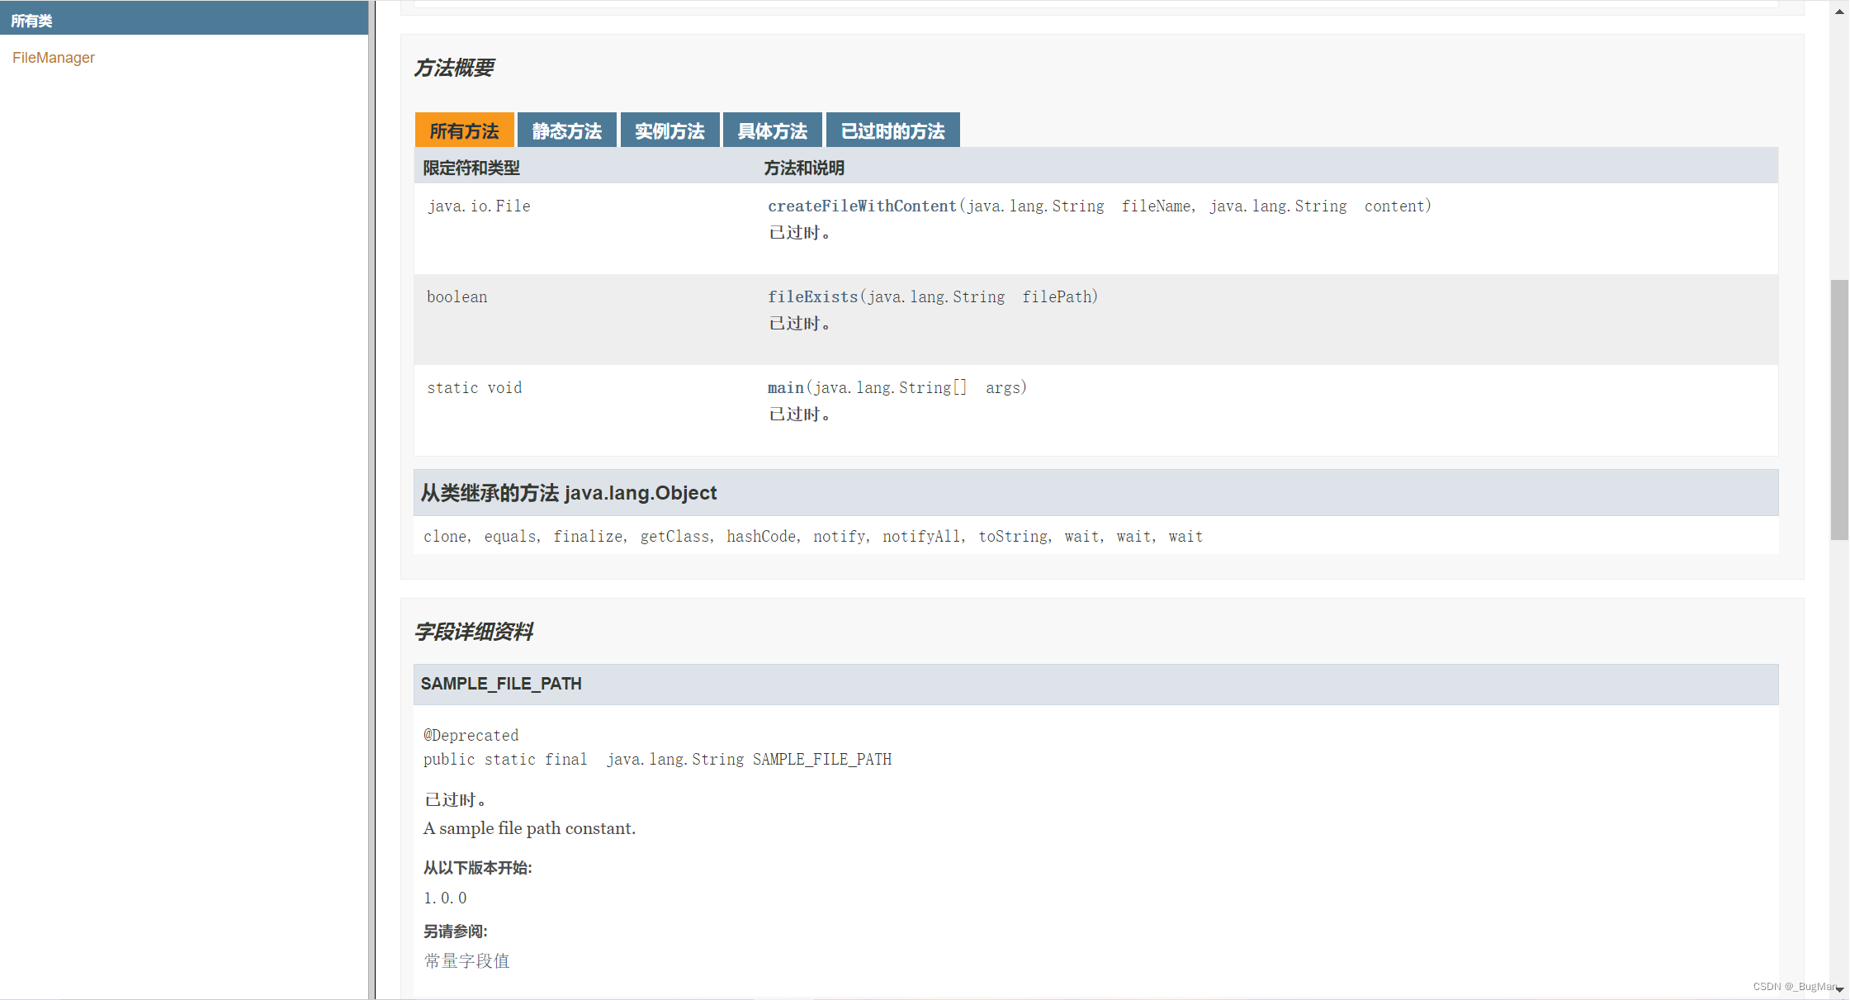The height and width of the screenshot is (1000, 1850).
Task: Open the fileExists method link
Action: pos(812,296)
